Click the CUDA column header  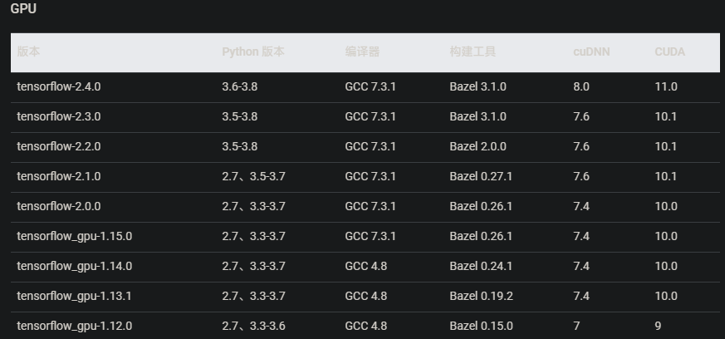[x=669, y=52]
